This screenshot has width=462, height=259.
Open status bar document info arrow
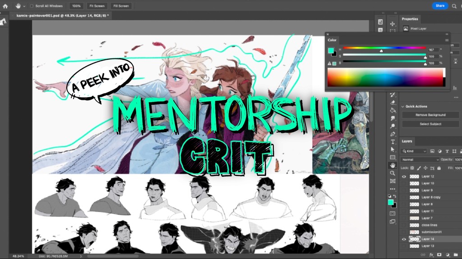(81, 256)
